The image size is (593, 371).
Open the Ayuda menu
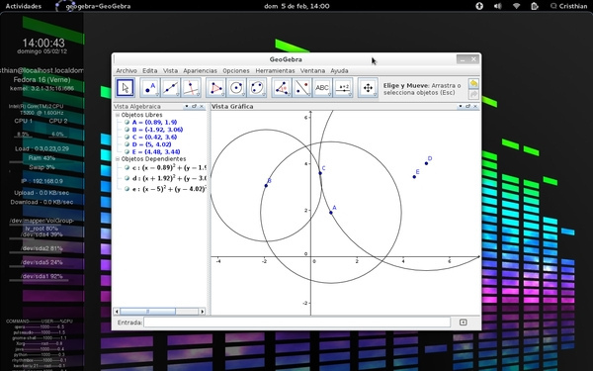click(x=339, y=71)
